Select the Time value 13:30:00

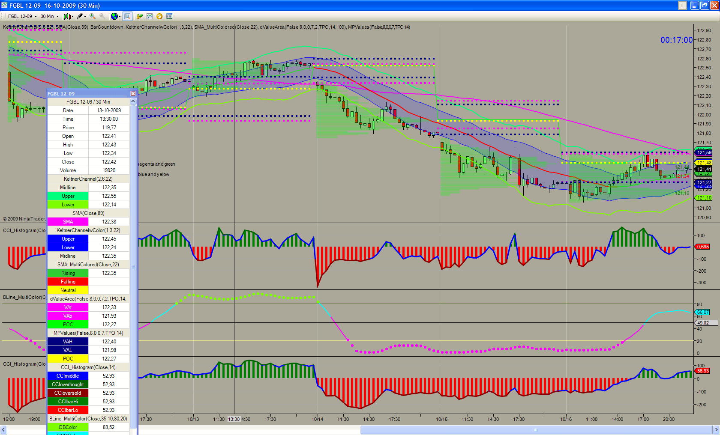coord(109,119)
